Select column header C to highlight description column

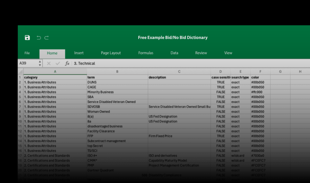click(179, 72)
